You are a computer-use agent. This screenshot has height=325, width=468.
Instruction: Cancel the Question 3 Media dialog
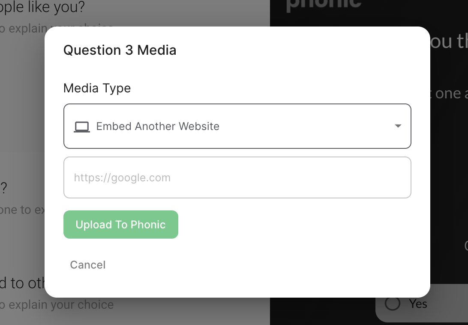88,265
